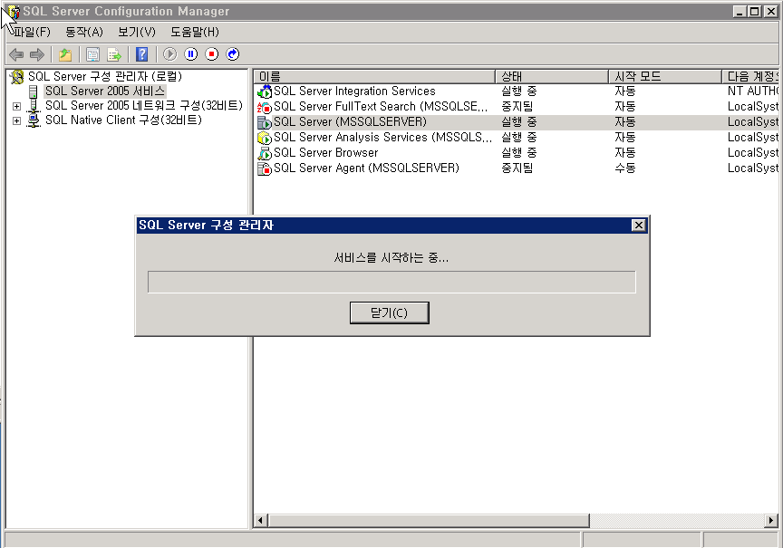Viewport: 783px width, 548px height.
Task: Open the 보기(V) menu
Action: tap(137, 32)
